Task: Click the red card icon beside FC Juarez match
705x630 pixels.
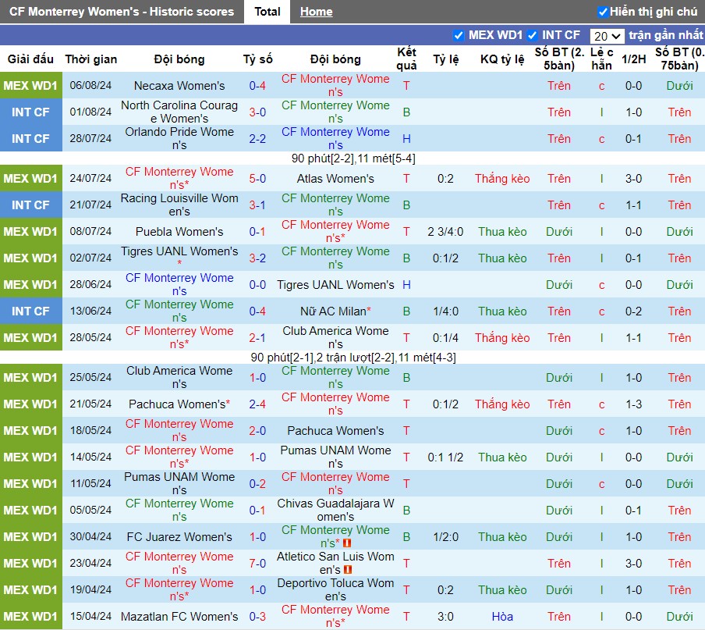Action: coord(347,543)
